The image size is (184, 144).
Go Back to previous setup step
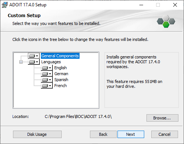point(103,134)
